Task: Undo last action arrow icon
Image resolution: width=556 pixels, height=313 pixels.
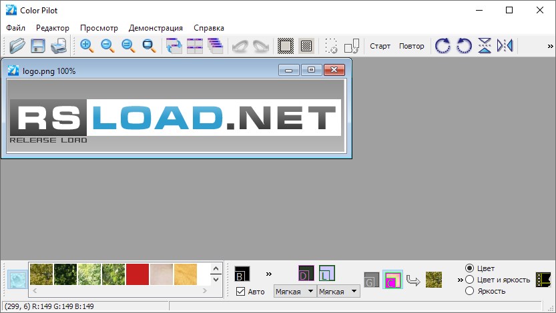Action: tap(240, 46)
